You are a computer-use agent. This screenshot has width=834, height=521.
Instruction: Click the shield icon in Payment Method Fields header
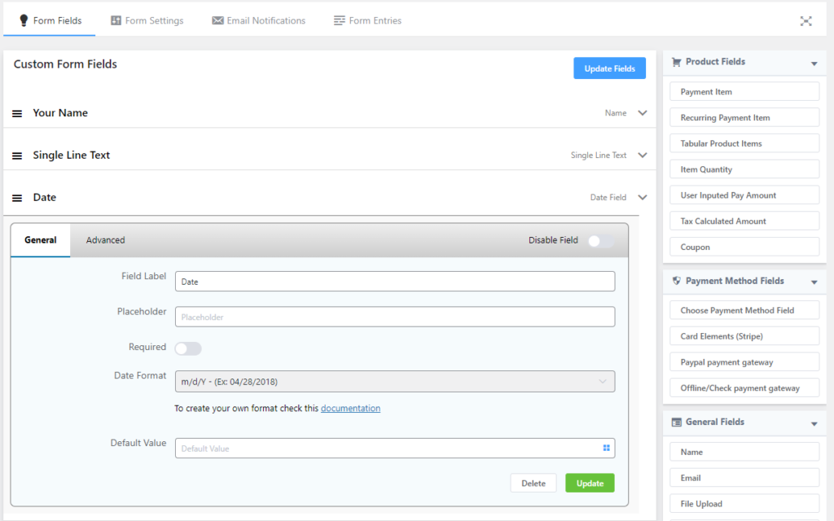coord(676,281)
